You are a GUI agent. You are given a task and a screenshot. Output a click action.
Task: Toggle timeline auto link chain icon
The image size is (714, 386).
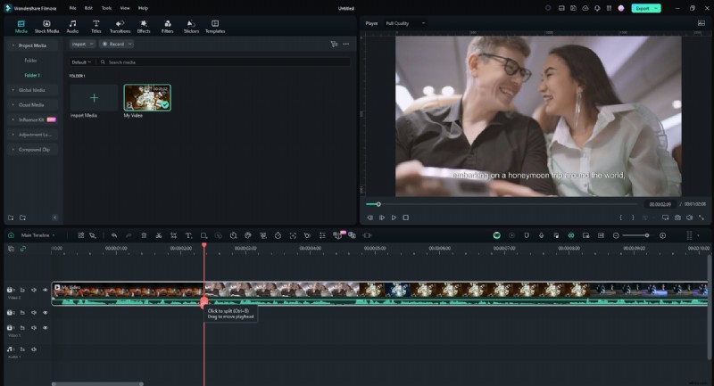[23, 249]
